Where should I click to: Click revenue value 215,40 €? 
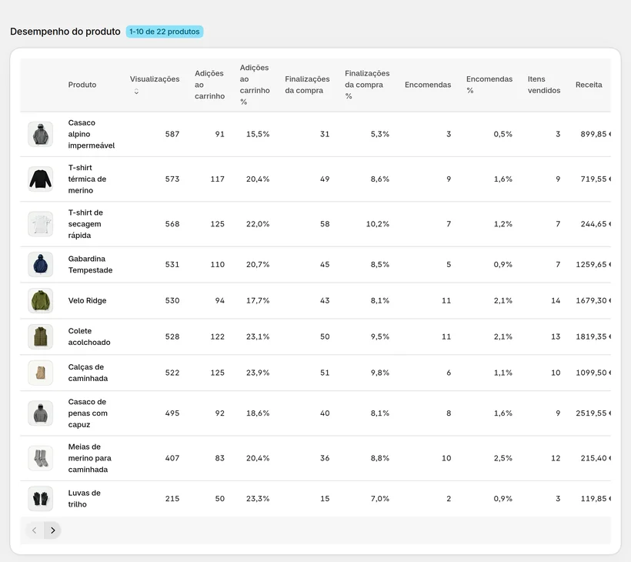[596, 458]
